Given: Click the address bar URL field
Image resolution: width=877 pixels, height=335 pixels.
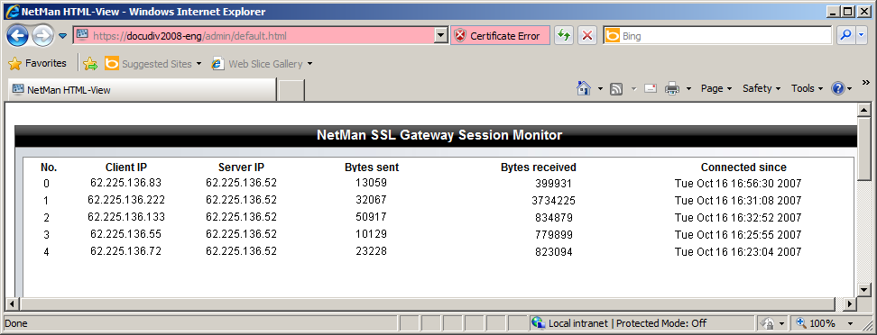Looking at the screenshot, I should click(254, 36).
